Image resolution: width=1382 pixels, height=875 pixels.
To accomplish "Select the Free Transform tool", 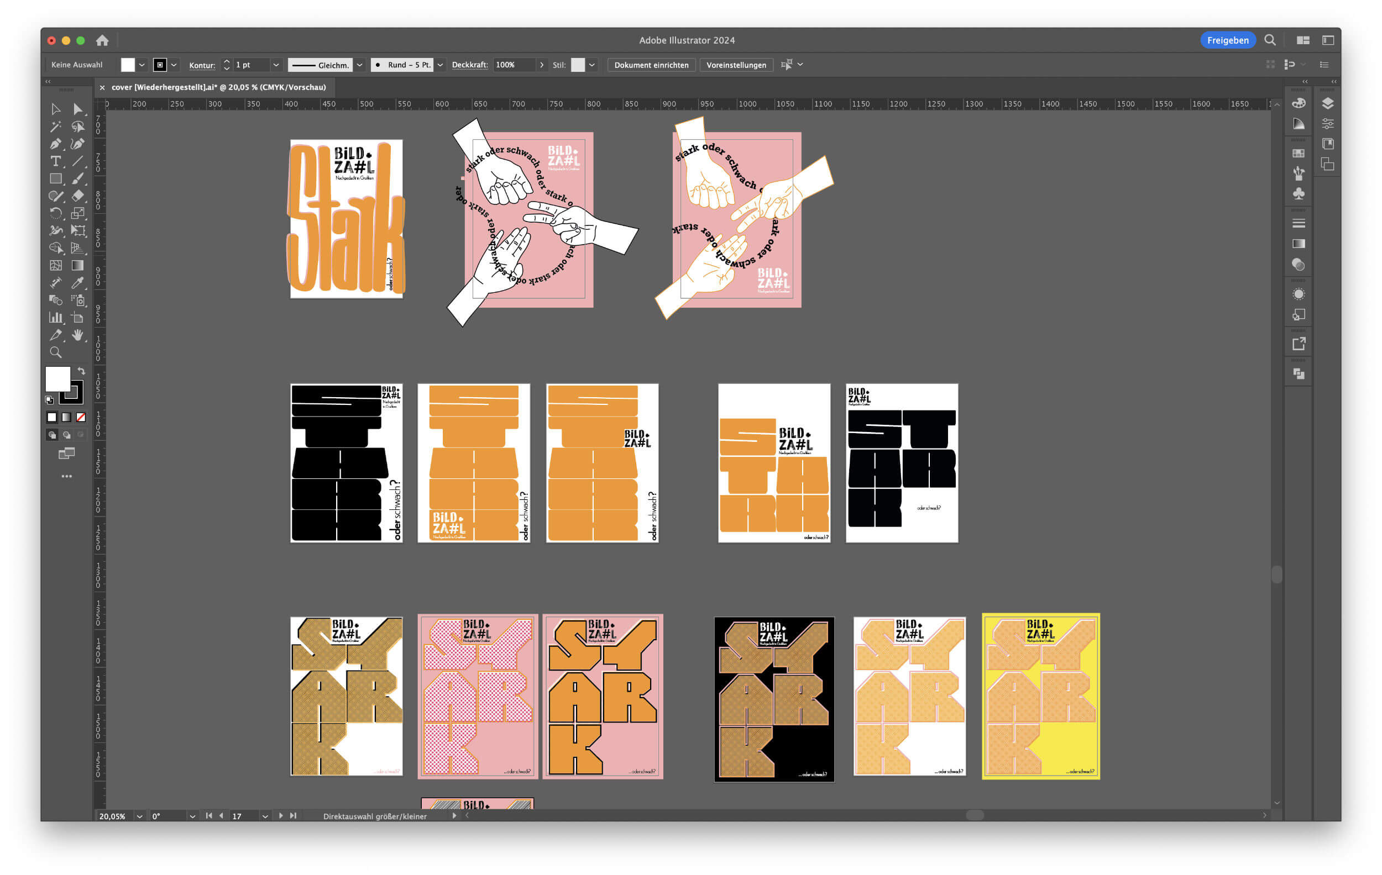I will pyautogui.click(x=77, y=230).
